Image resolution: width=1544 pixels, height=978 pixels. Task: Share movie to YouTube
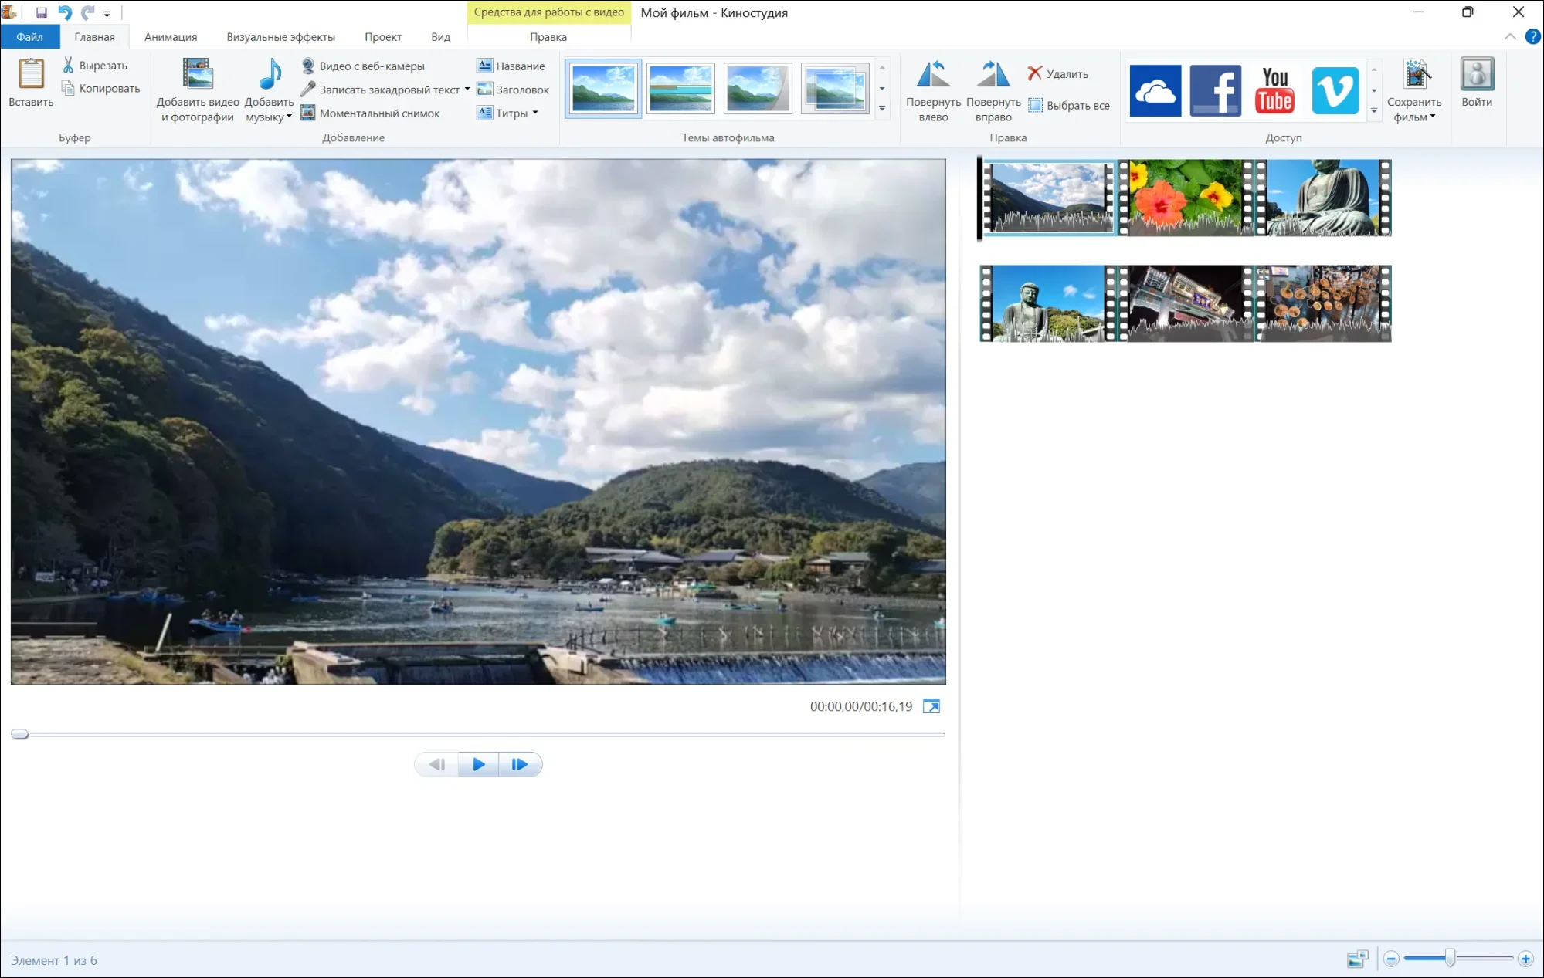(1274, 90)
